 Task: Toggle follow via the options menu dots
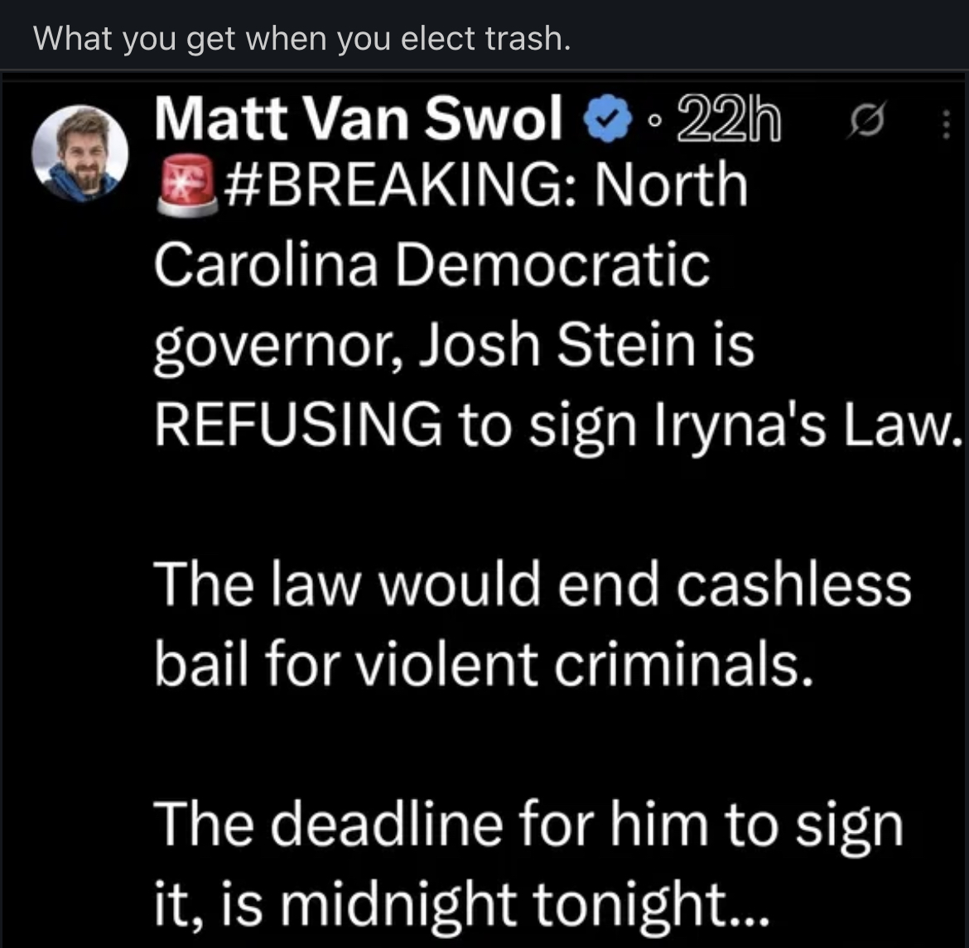click(x=946, y=124)
